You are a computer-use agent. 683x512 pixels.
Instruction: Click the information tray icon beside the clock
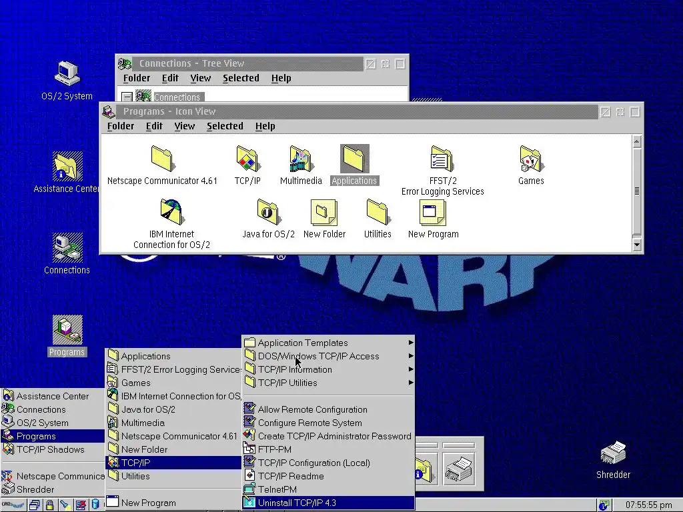pyautogui.click(x=604, y=505)
